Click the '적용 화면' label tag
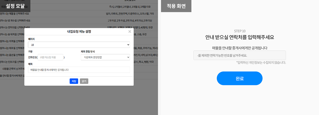Viewport: 319px width, 115px height. (x=176, y=6)
